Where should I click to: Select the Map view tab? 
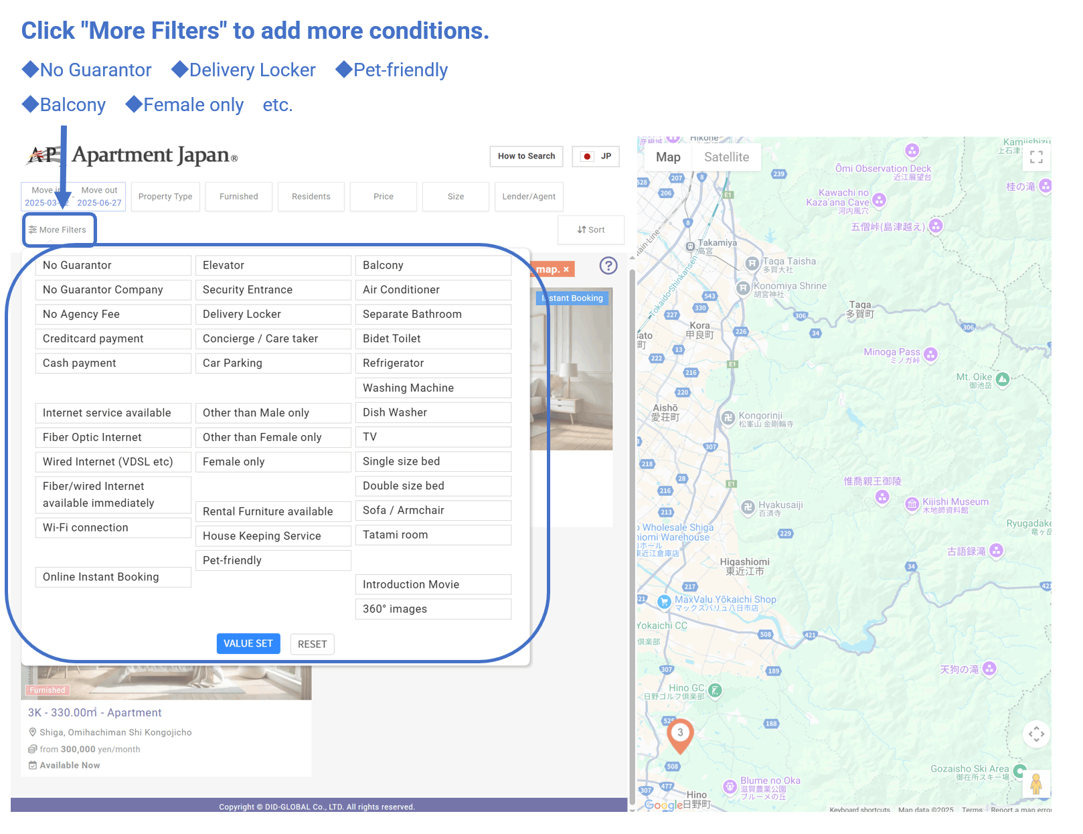pyautogui.click(x=668, y=157)
